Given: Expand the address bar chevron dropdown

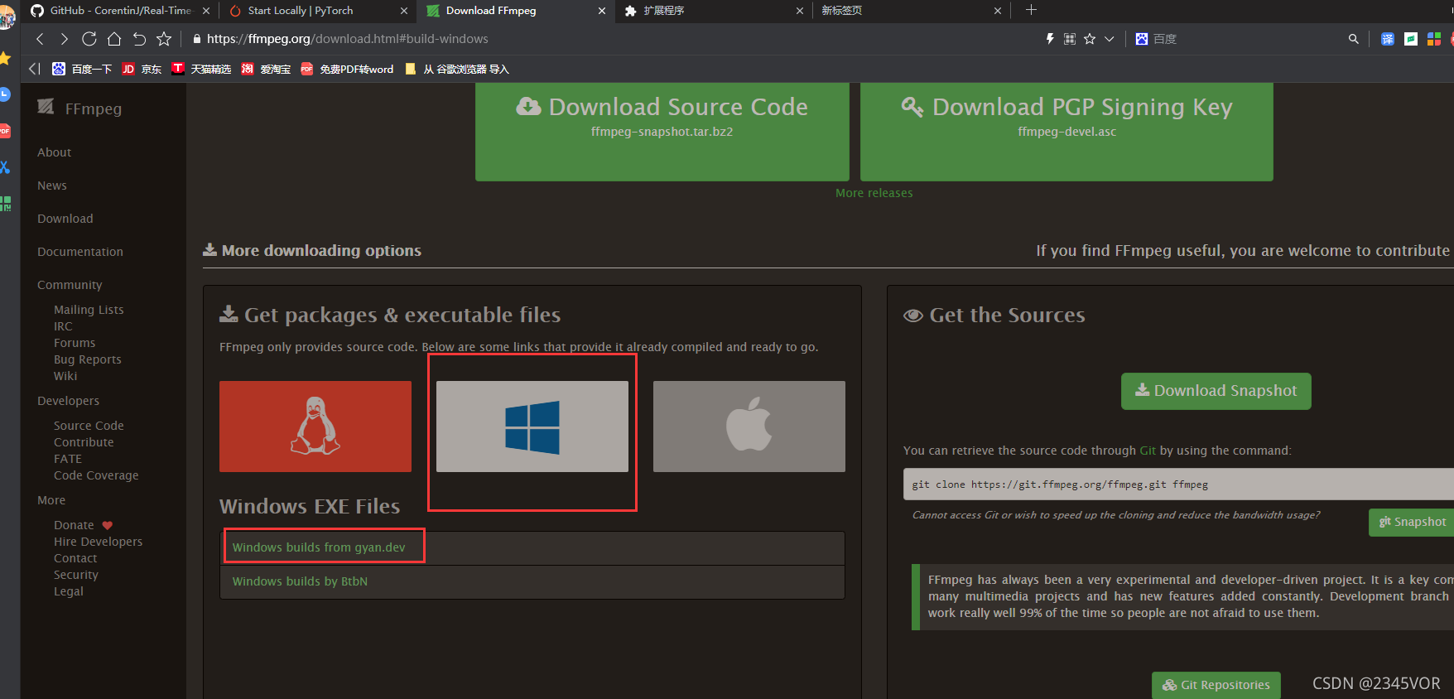Looking at the screenshot, I should tap(1110, 39).
